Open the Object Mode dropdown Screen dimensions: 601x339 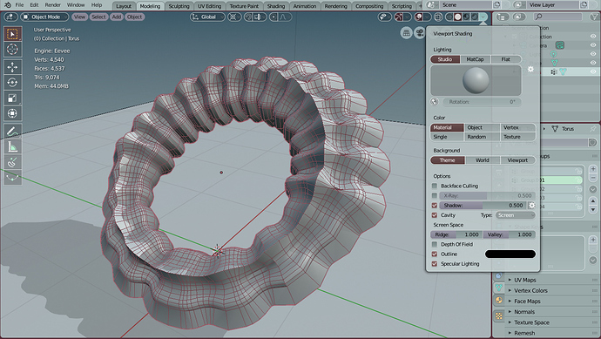44,17
